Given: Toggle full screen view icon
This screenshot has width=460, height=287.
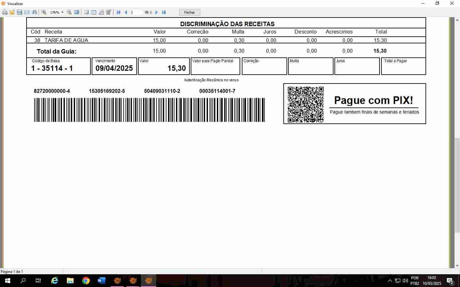Looking at the screenshot, I should pos(77,12).
